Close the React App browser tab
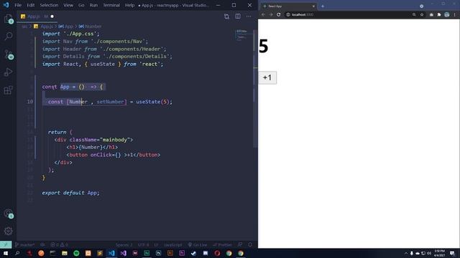 click(313, 6)
